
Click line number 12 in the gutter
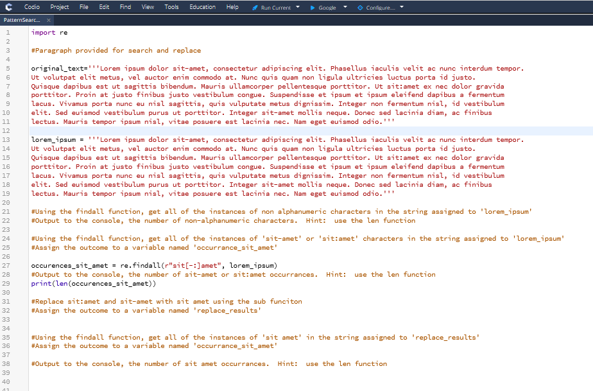(6, 130)
